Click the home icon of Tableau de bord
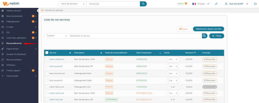The width and height of the screenshot is (259, 103). (x=3, y=11)
